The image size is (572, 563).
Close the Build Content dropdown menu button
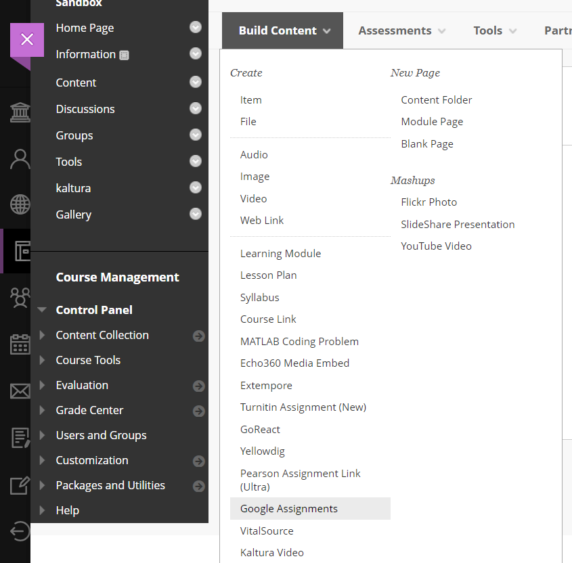283,30
